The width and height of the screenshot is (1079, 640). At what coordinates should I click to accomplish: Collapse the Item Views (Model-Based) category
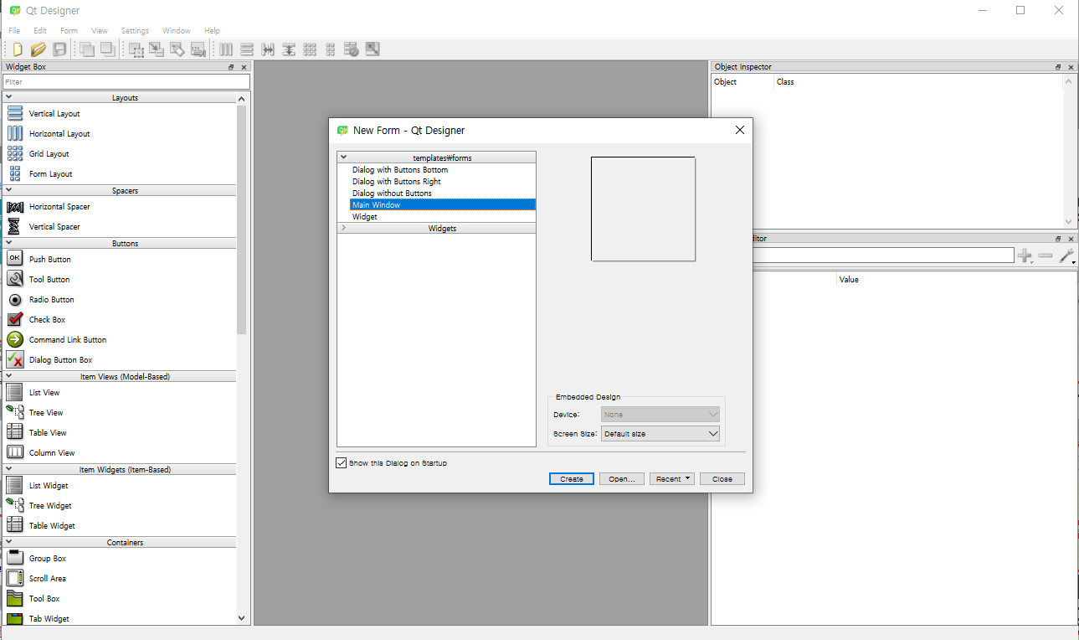pos(9,376)
